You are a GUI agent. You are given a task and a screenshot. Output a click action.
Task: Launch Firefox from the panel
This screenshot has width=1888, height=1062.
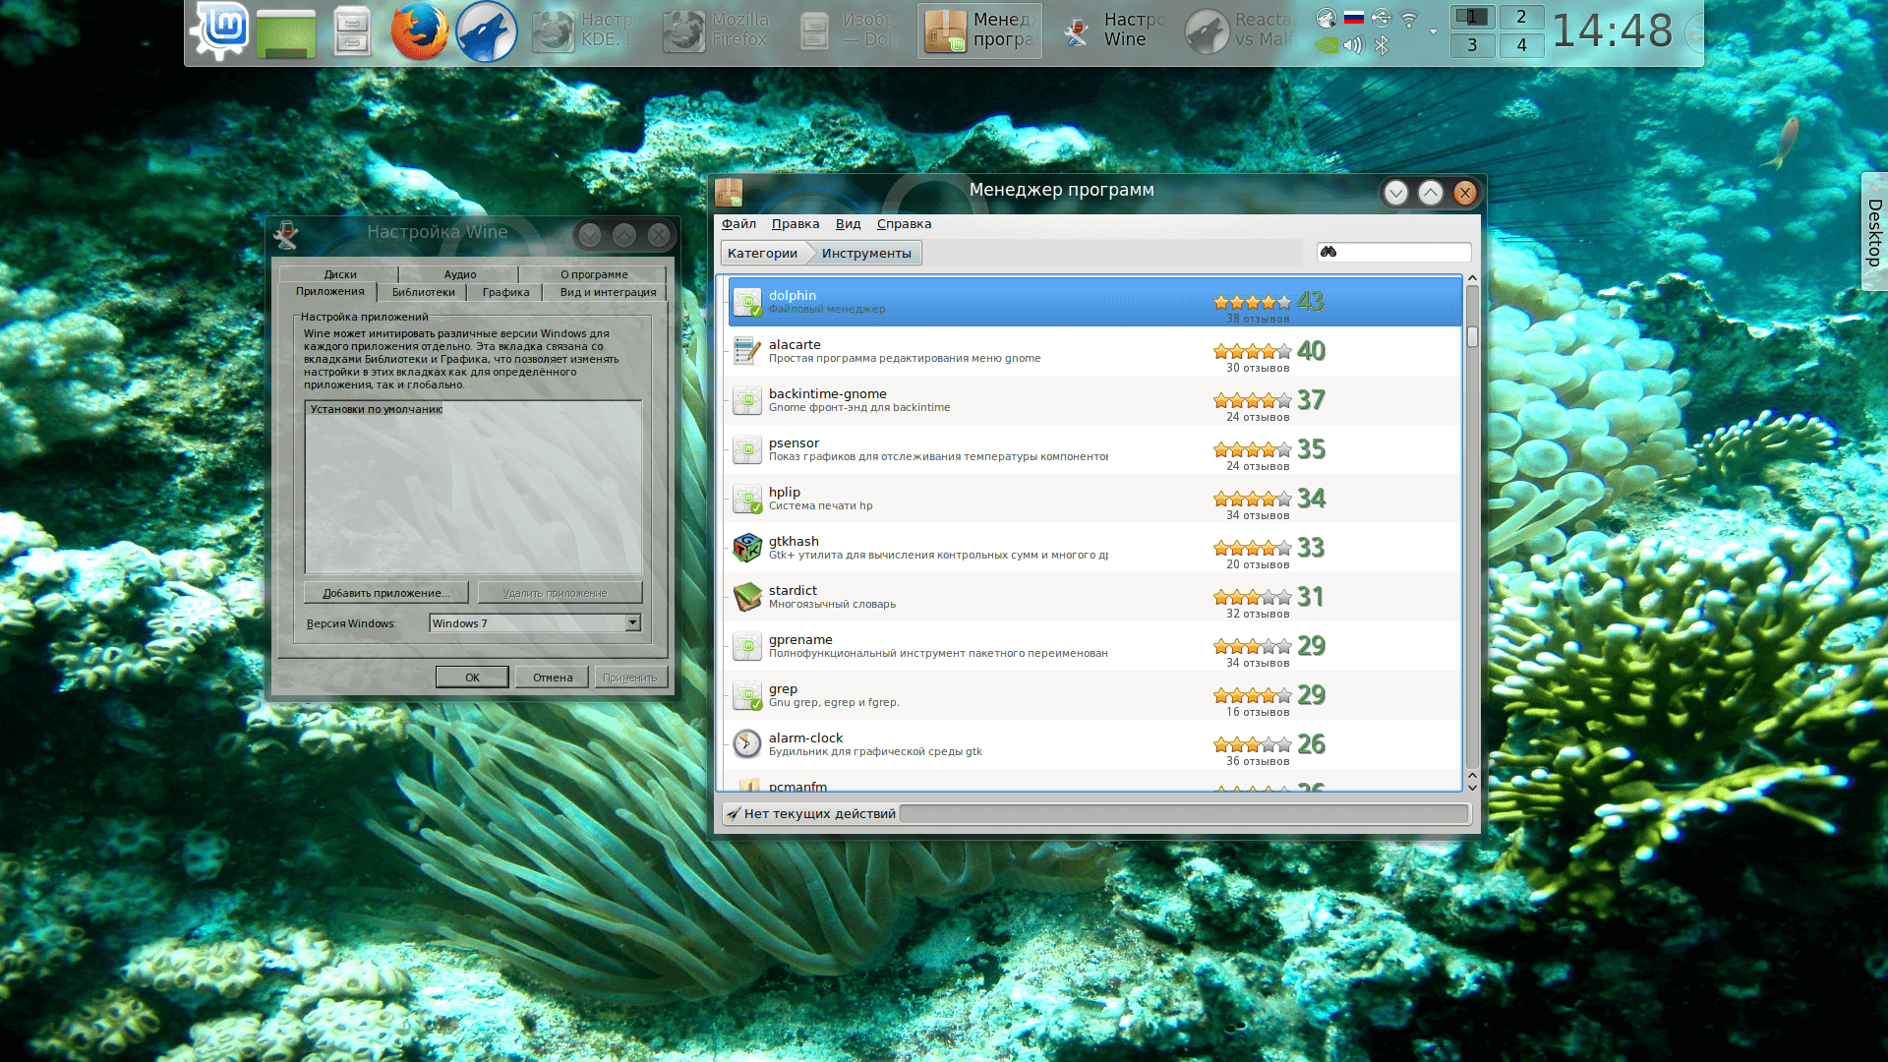[419, 30]
